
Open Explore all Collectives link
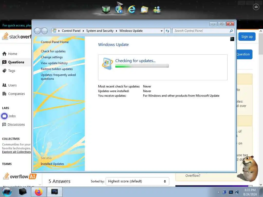click(16, 152)
